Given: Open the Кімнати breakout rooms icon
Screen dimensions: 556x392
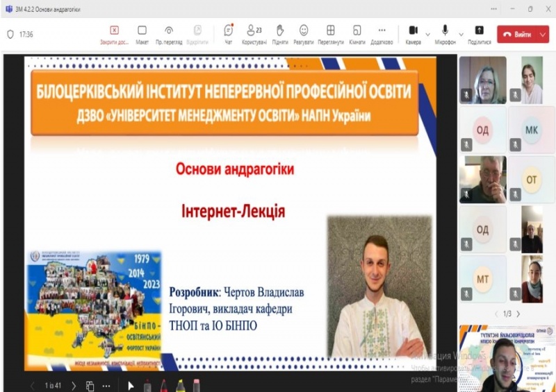Looking at the screenshot, I should coord(357,31).
